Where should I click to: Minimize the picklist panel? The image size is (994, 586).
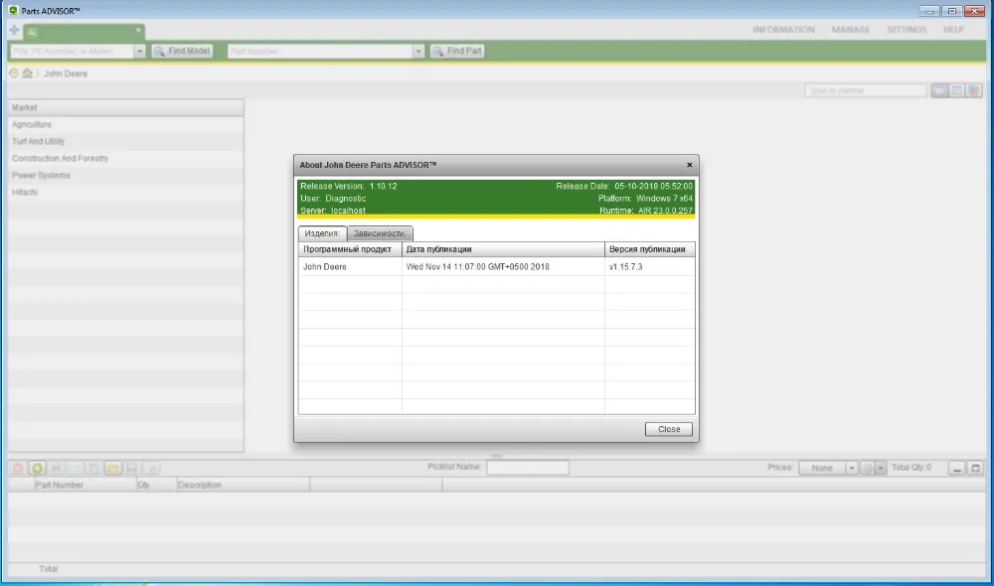[957, 468]
